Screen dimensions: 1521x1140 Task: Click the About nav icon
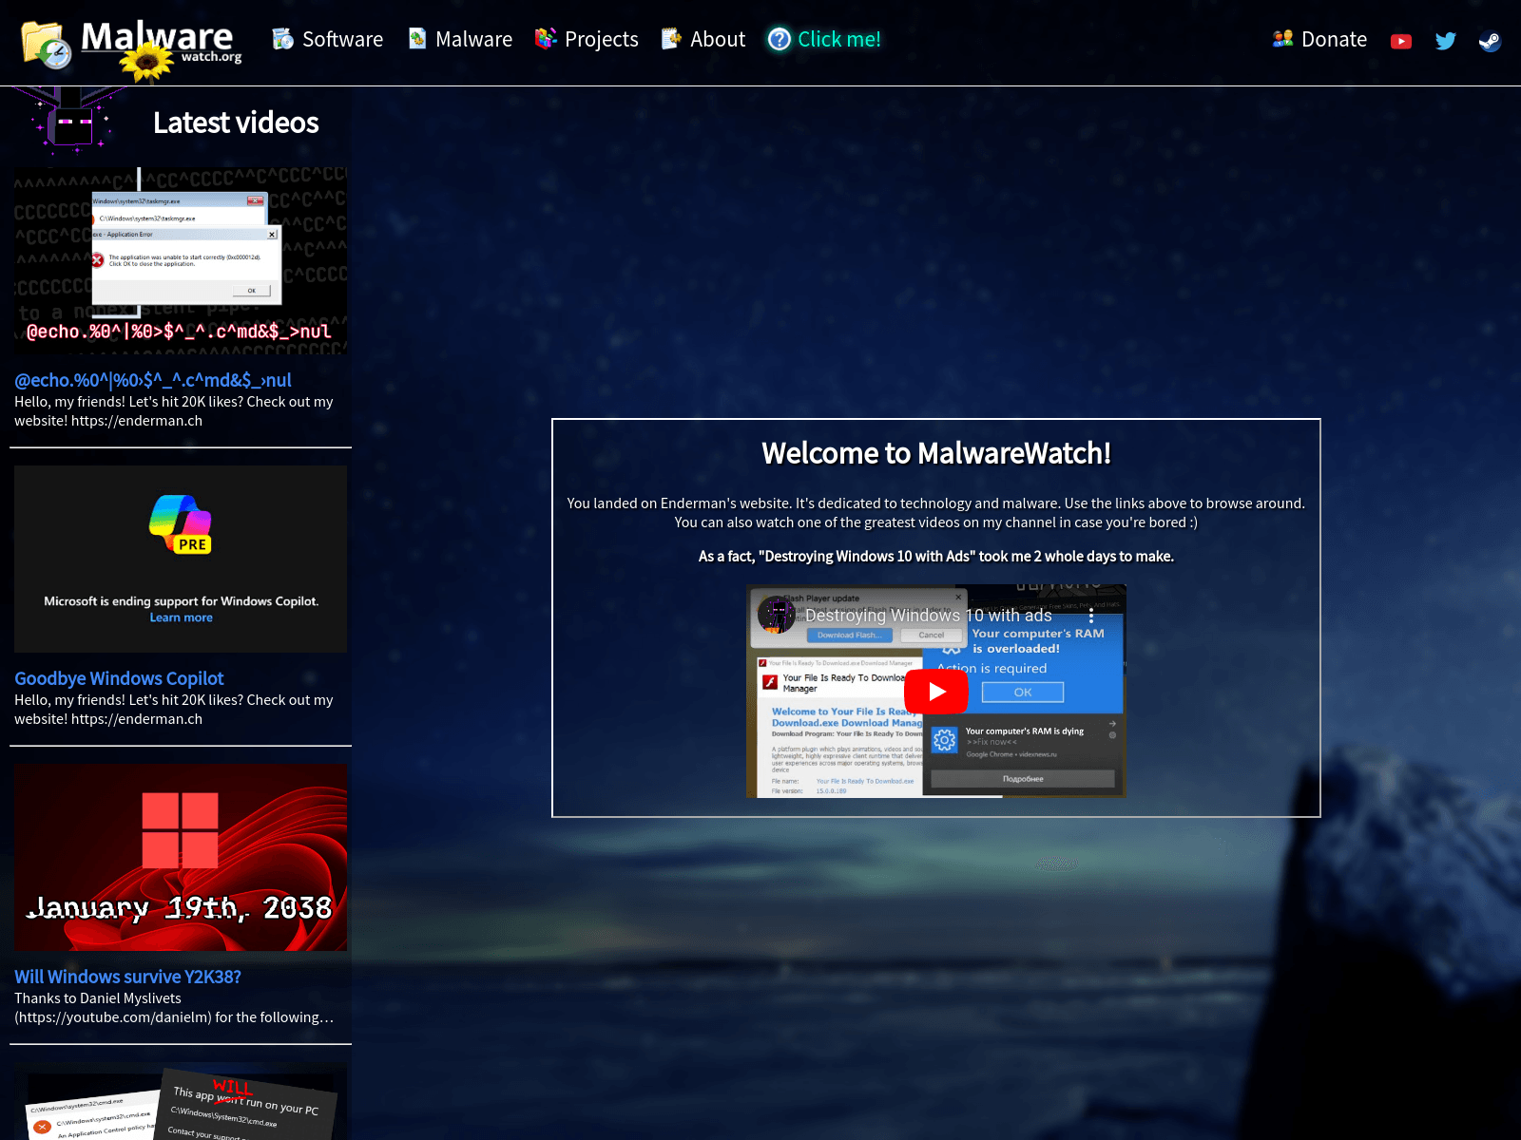[672, 39]
